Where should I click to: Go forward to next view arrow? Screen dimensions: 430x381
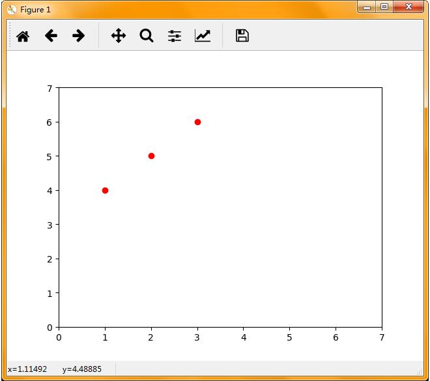pos(78,36)
